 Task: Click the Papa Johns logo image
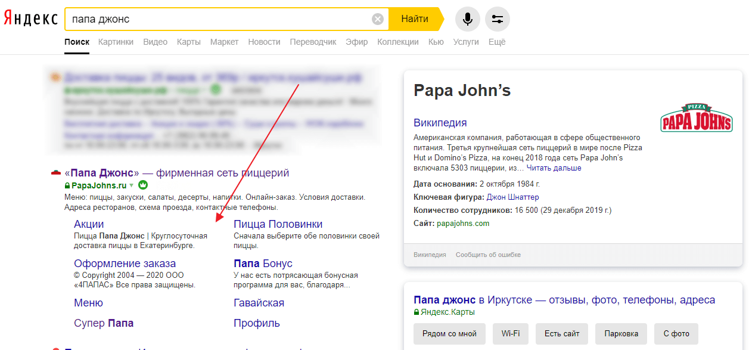696,119
